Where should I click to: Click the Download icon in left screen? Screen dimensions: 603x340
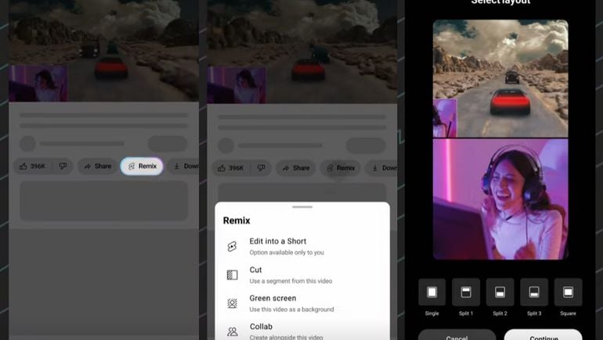point(185,166)
